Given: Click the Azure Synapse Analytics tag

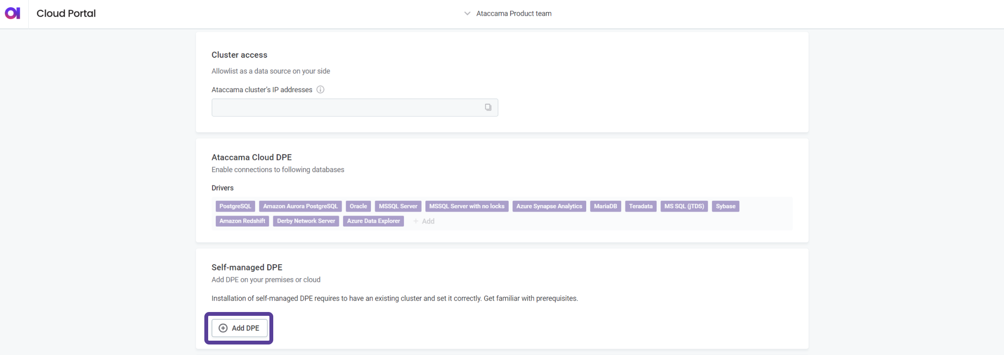Looking at the screenshot, I should point(549,206).
